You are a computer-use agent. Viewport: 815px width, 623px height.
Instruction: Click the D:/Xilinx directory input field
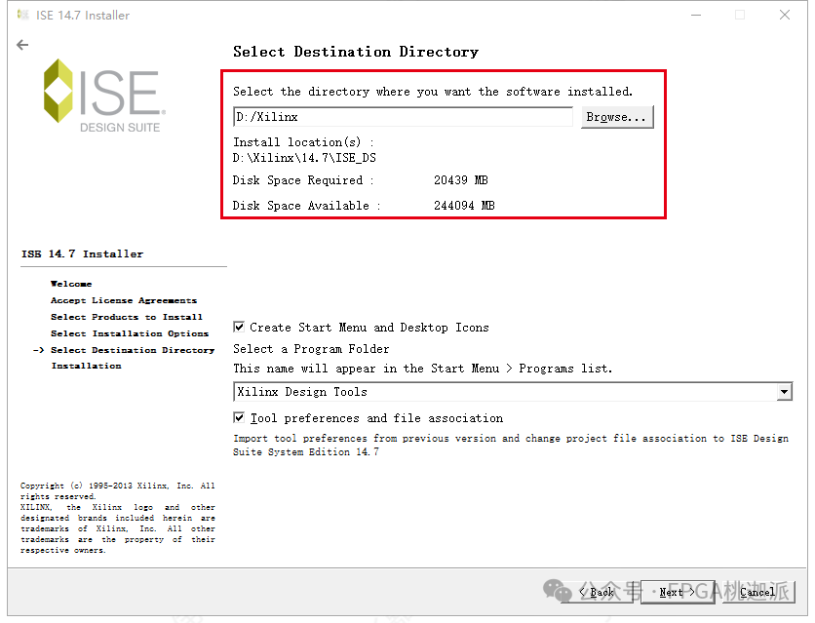pyautogui.click(x=403, y=116)
